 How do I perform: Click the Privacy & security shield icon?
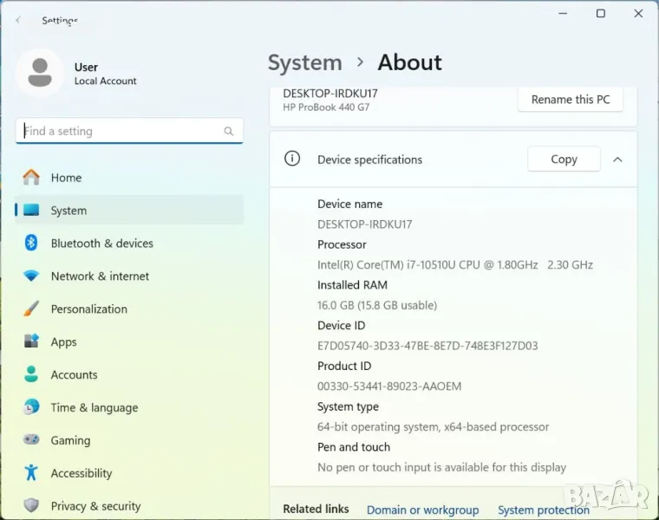coord(31,505)
